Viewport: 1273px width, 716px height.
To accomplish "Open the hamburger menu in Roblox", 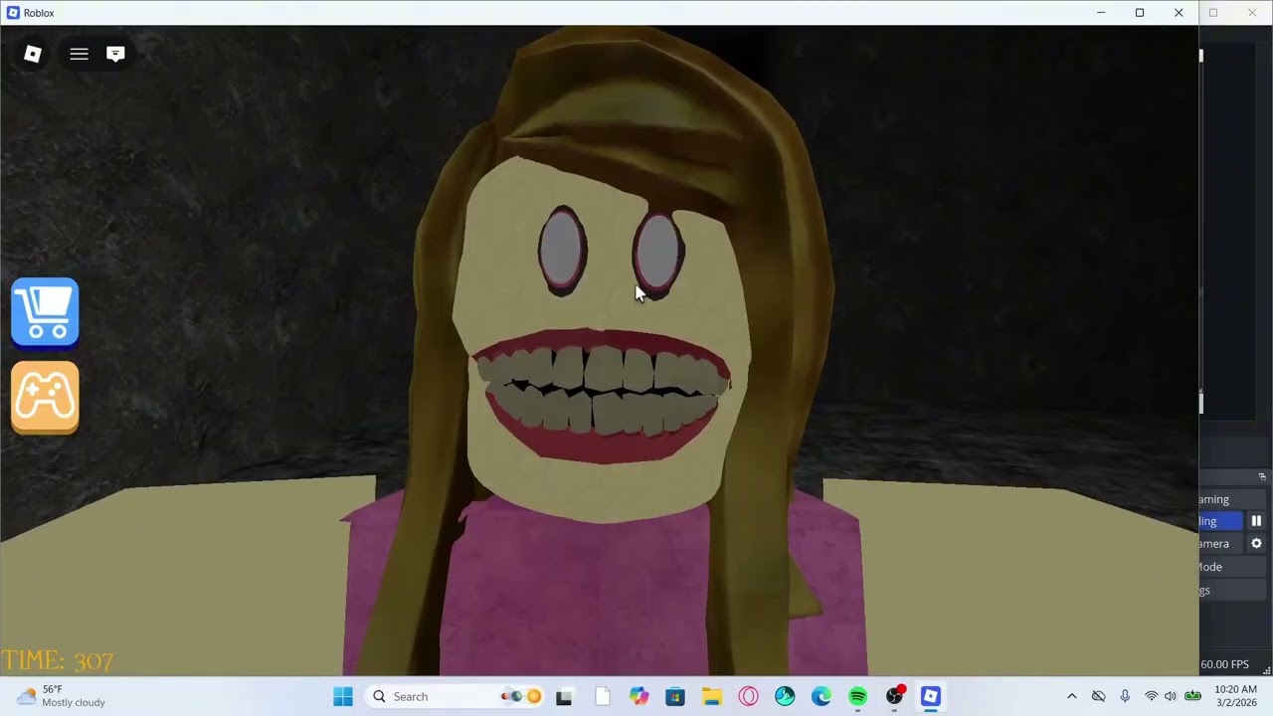I will (79, 54).
